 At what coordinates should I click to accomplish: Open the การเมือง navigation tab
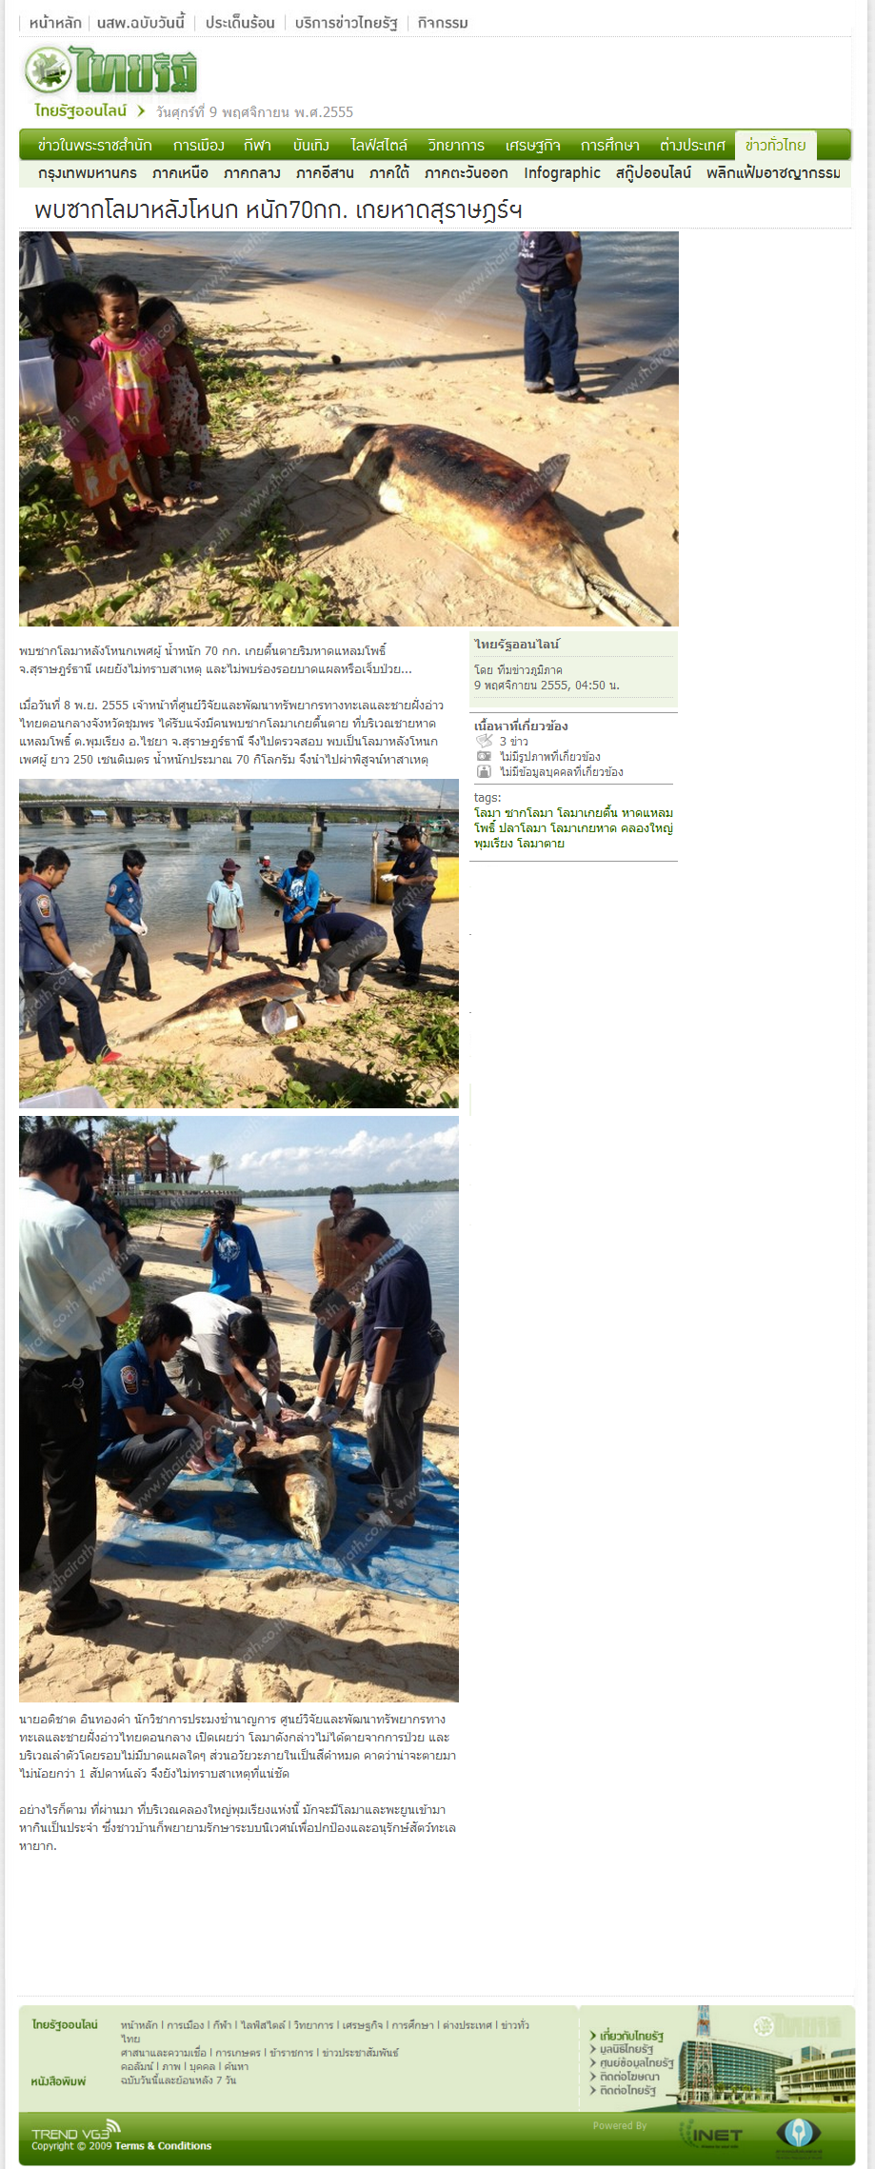tap(199, 145)
